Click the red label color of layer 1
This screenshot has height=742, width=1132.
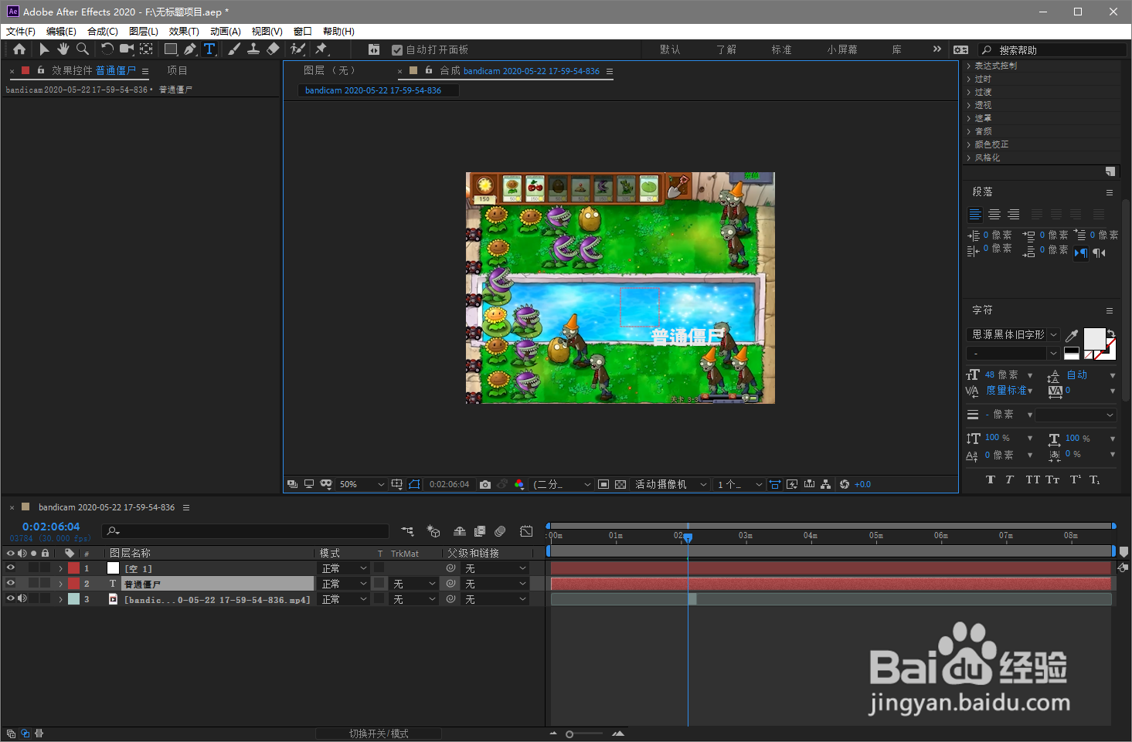[74, 568]
